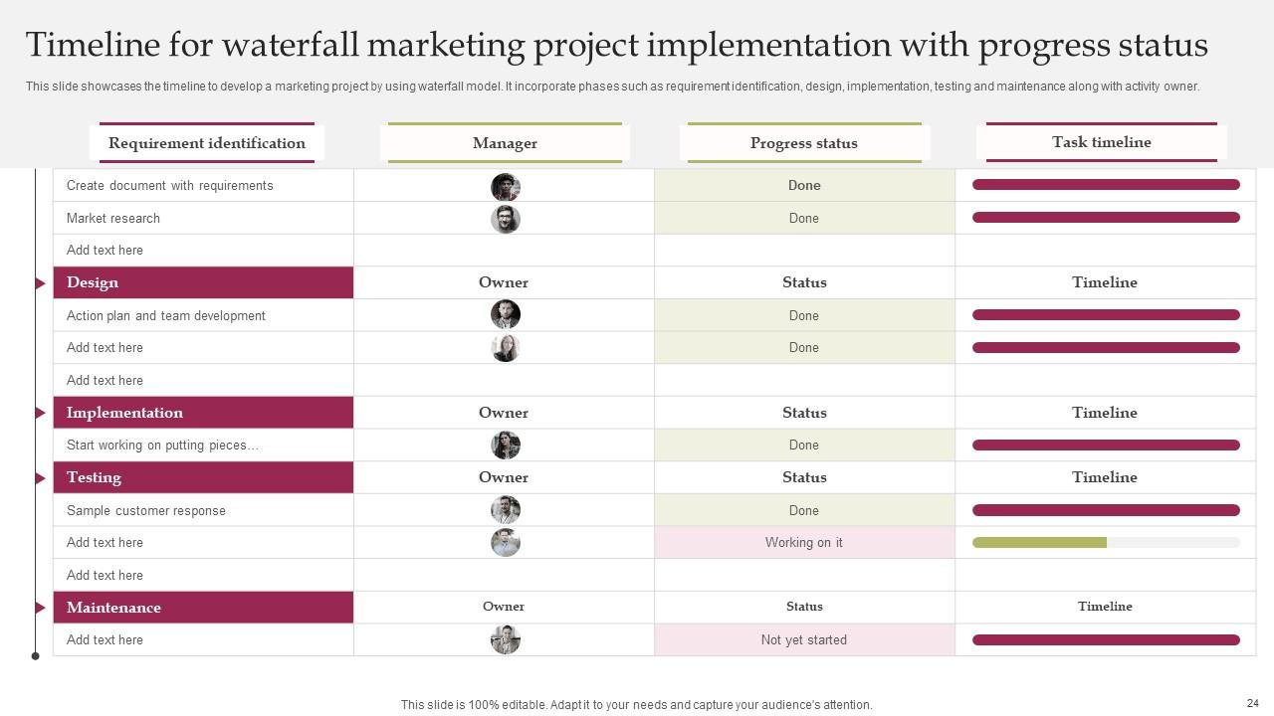Screen dimensions: 1274x716
Task: Click the Progress status header box
Action: [x=804, y=143]
